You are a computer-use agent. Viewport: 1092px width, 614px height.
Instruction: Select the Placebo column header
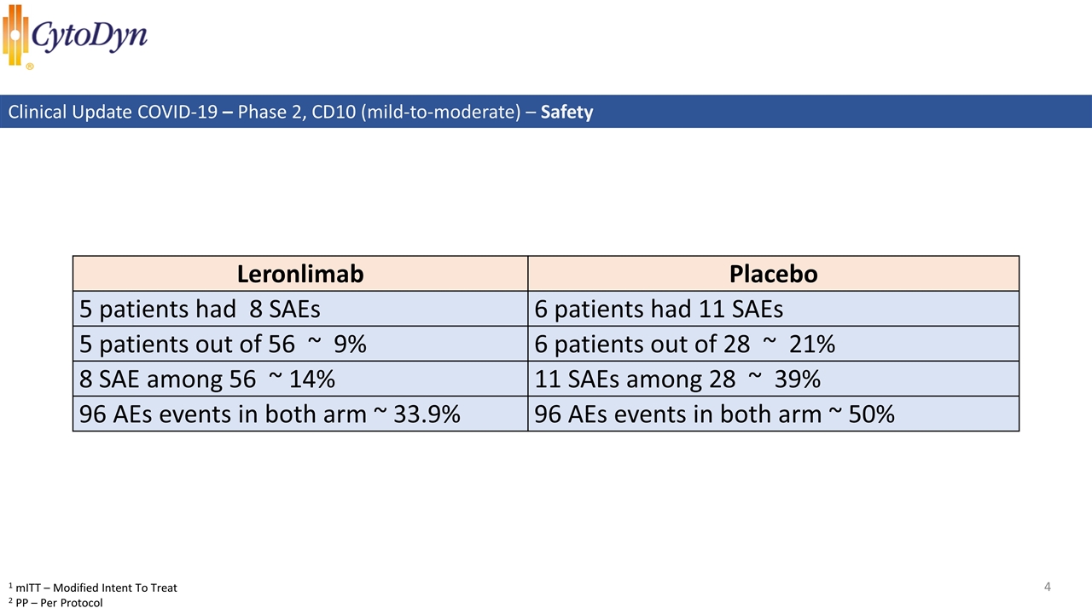(x=773, y=274)
